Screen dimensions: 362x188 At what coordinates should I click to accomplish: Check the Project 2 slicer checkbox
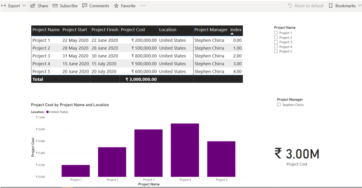point(276,37)
